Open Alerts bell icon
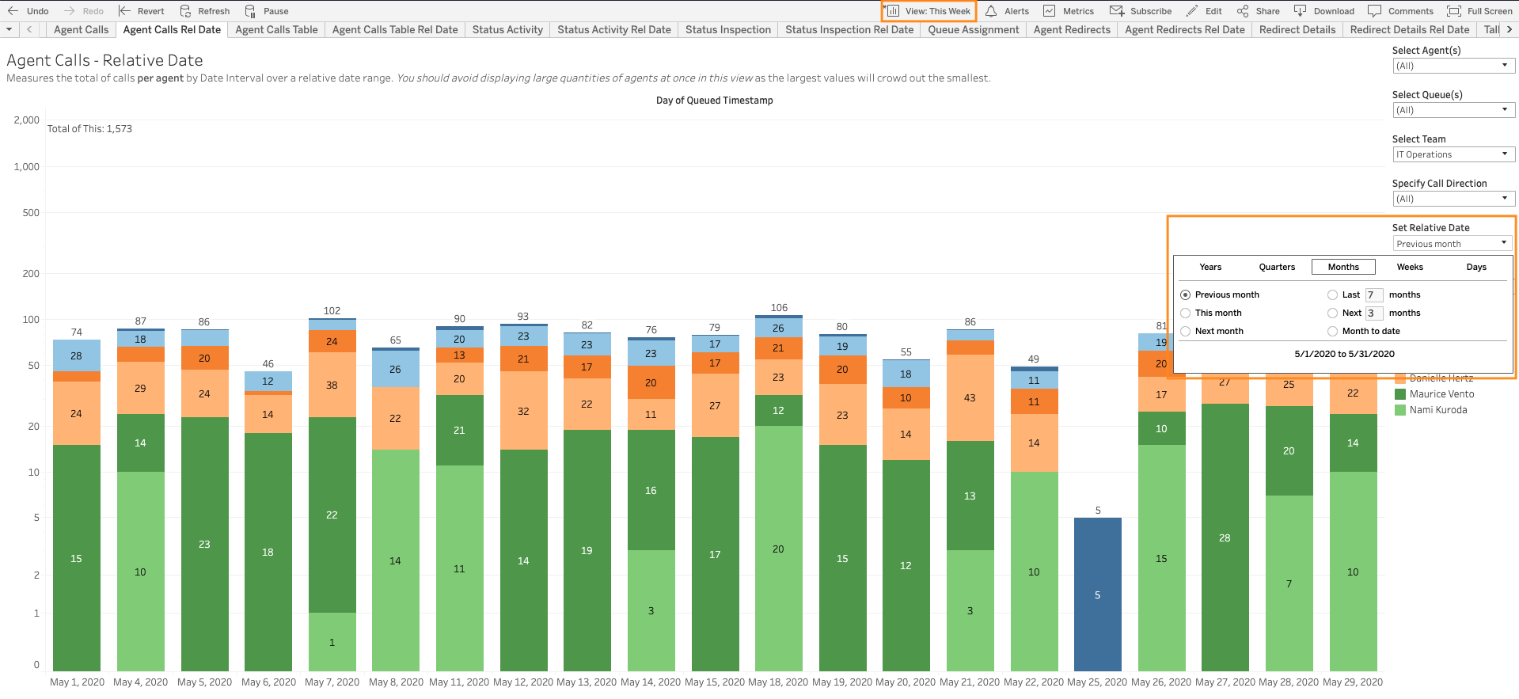The width and height of the screenshot is (1519, 699). tap(991, 11)
